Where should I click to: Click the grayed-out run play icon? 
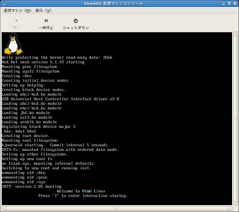pos(17,20)
